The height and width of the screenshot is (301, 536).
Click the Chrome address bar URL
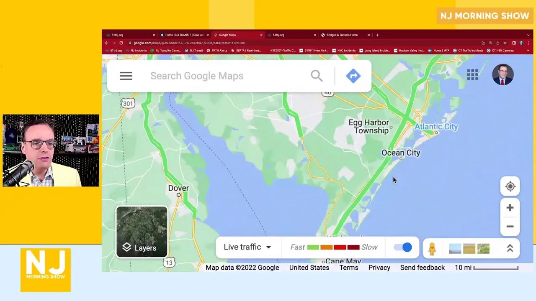point(189,43)
